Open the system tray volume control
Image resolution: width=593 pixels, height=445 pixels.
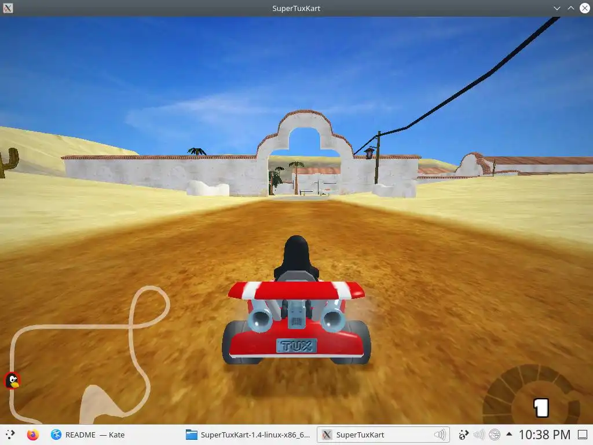tap(479, 435)
